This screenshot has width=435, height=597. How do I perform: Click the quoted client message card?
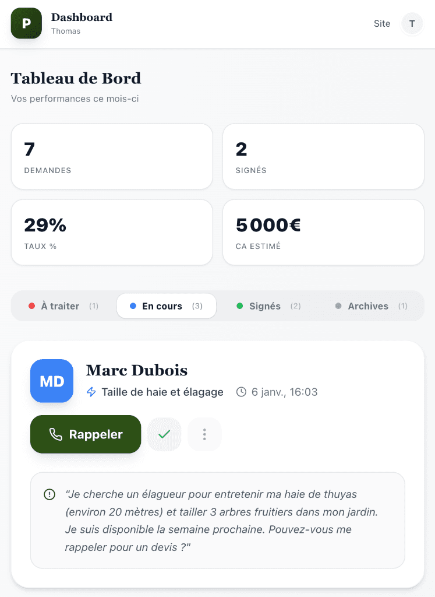pyautogui.click(x=218, y=519)
